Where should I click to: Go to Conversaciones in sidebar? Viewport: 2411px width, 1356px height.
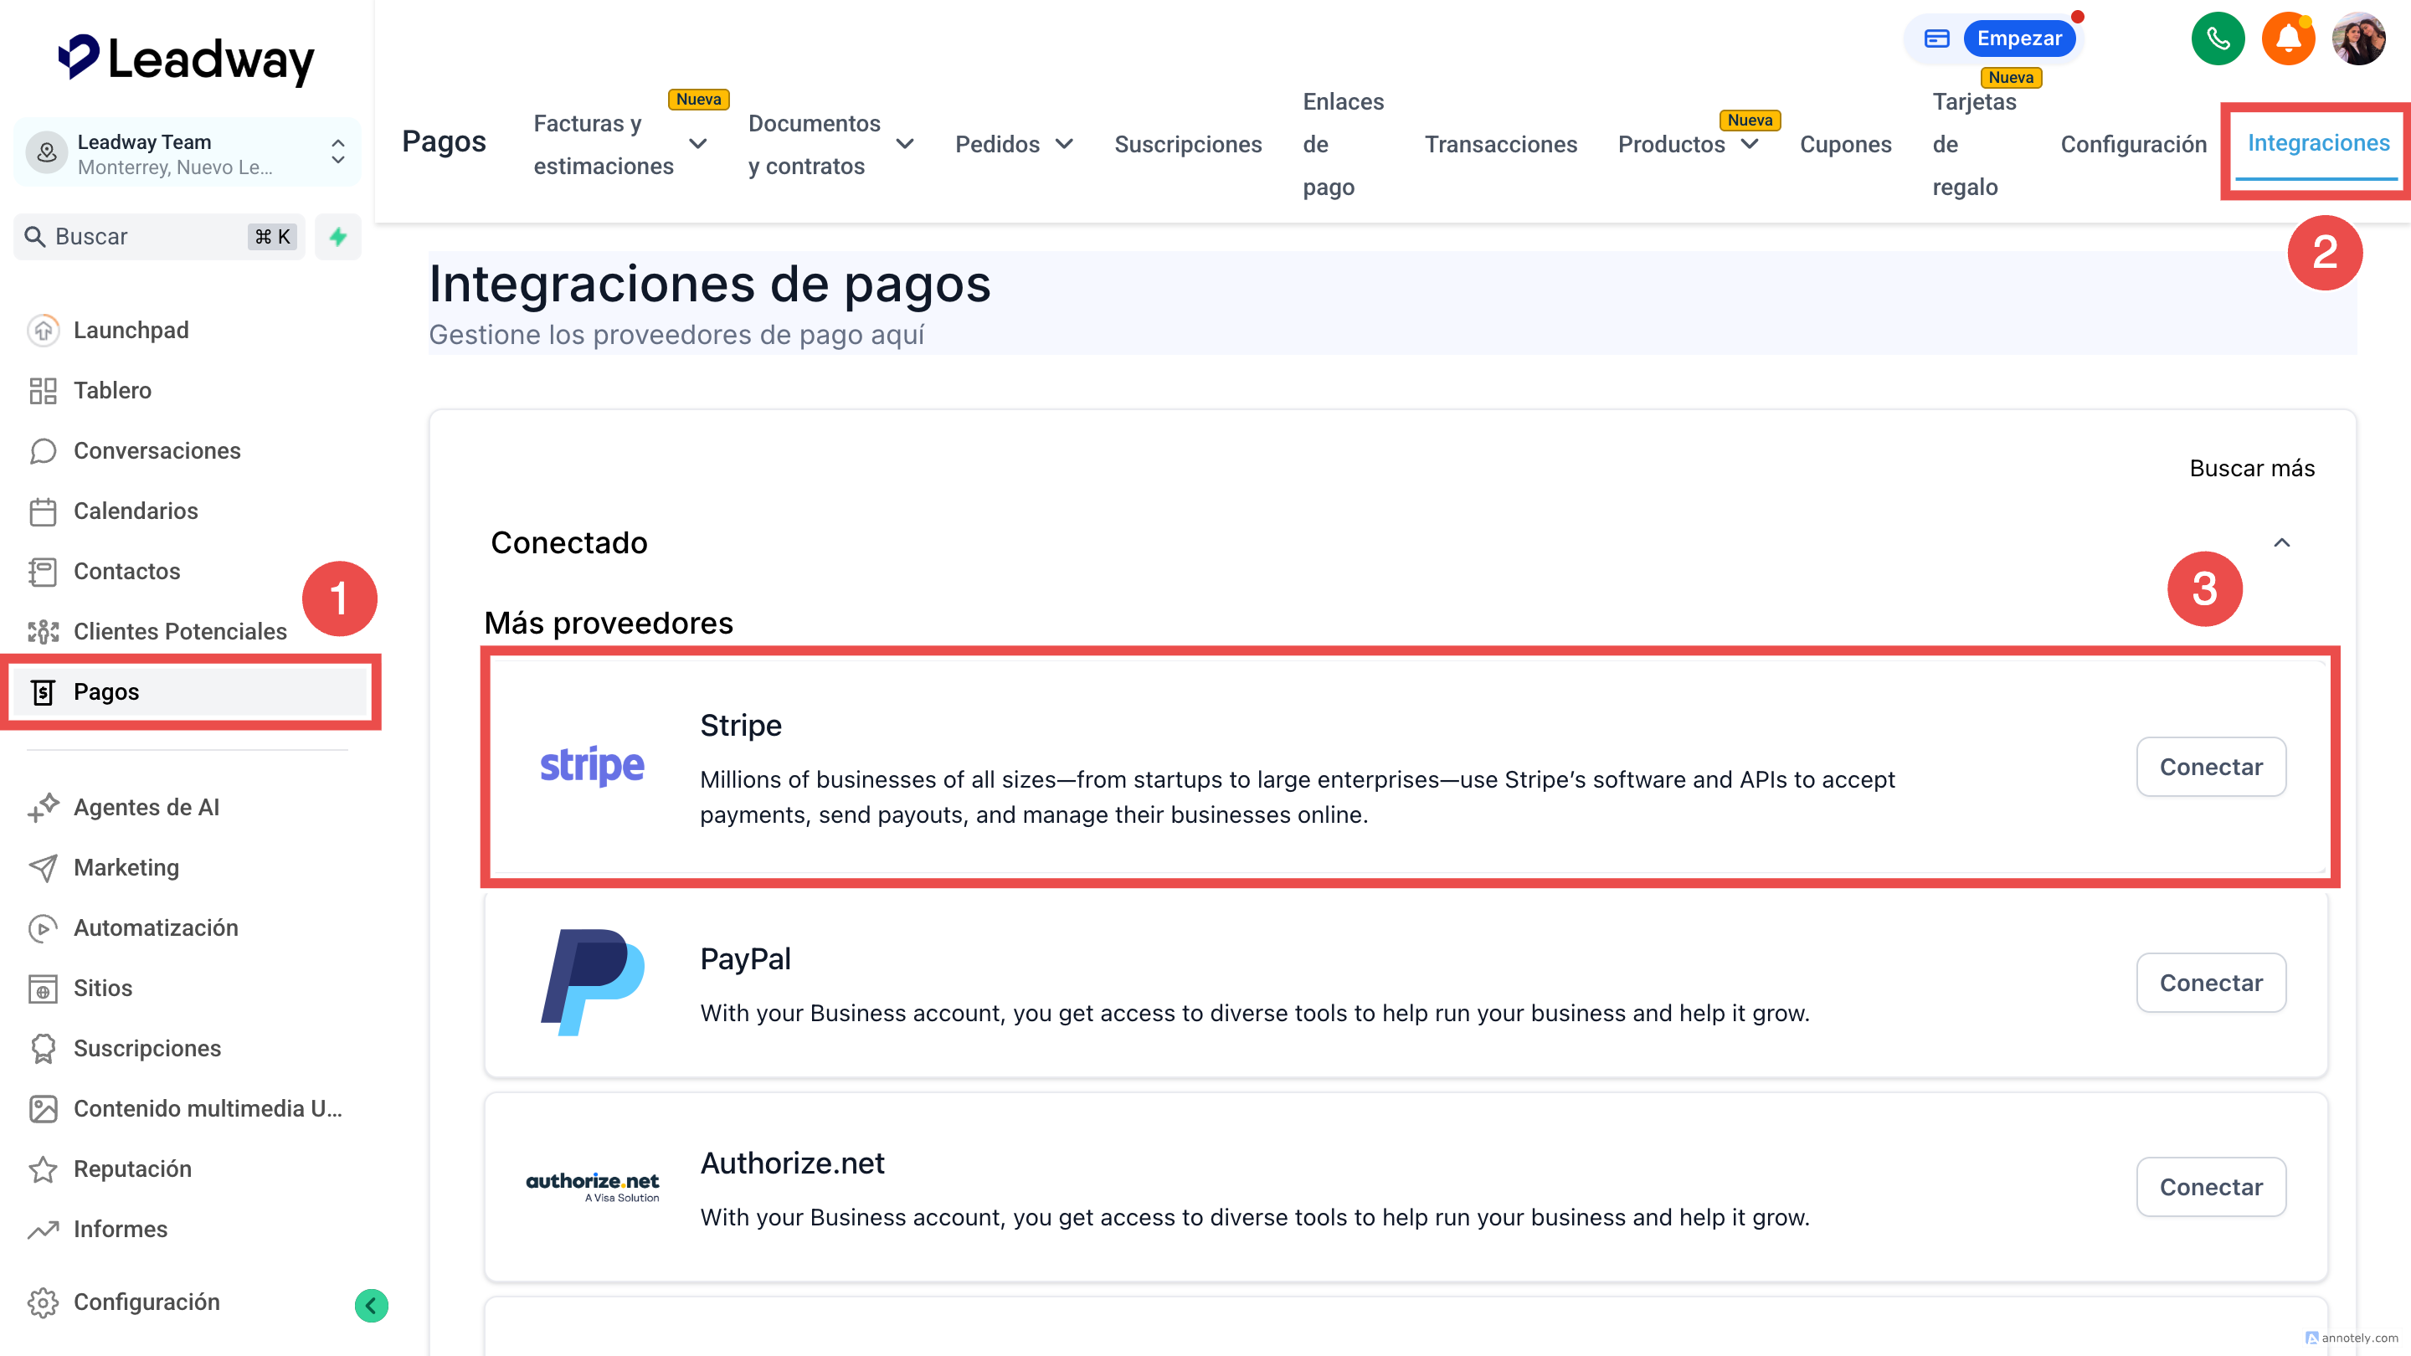pyautogui.click(x=157, y=451)
